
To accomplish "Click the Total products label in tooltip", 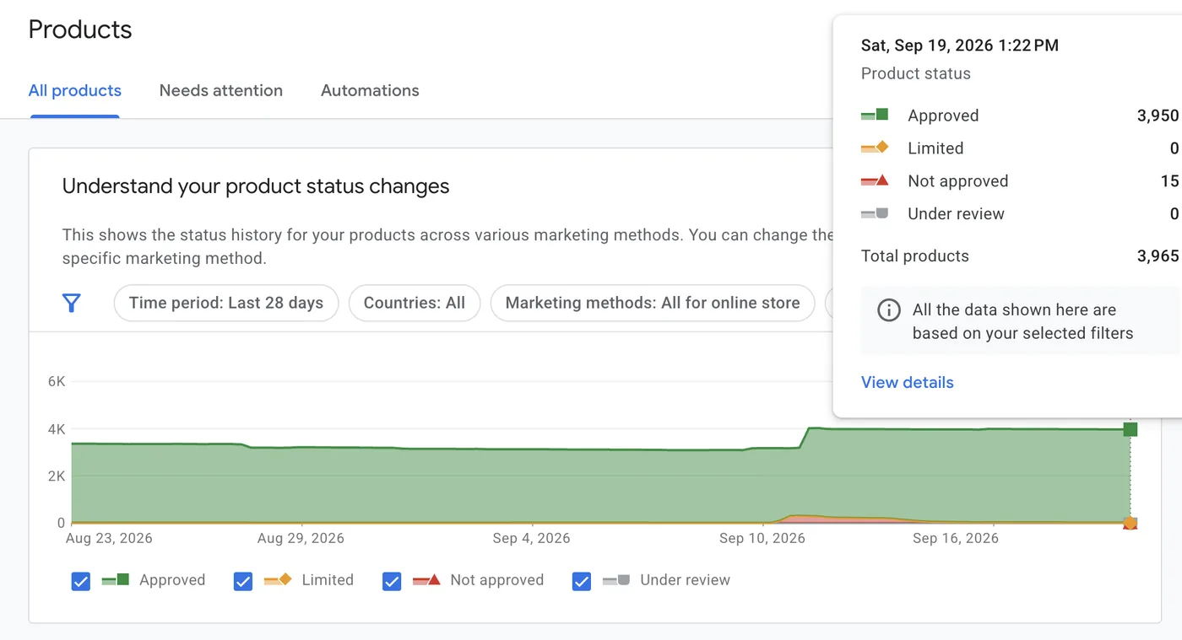I will click(915, 255).
